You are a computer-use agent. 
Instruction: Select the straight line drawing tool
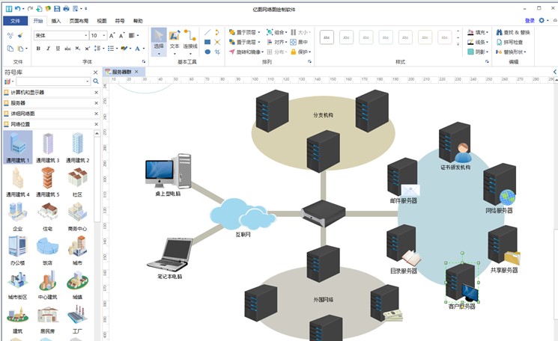207,32
